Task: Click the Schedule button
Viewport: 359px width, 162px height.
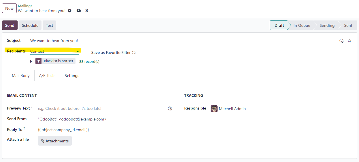Action: [30, 25]
